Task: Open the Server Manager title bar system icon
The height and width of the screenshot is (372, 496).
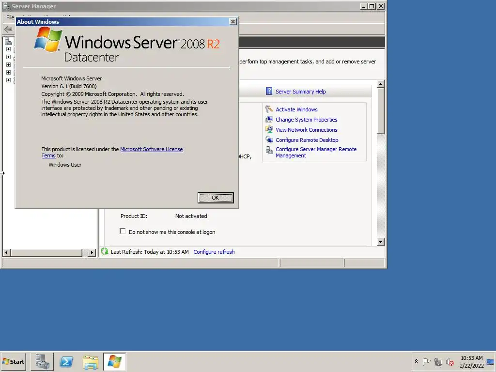Action: (x=6, y=6)
